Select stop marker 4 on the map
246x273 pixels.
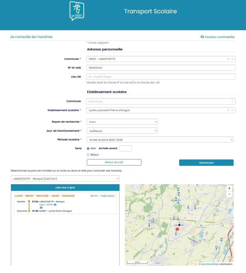(174, 219)
